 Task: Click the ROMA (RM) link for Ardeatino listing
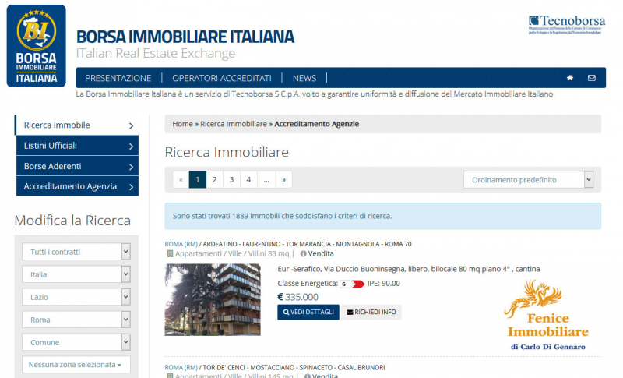tap(181, 244)
